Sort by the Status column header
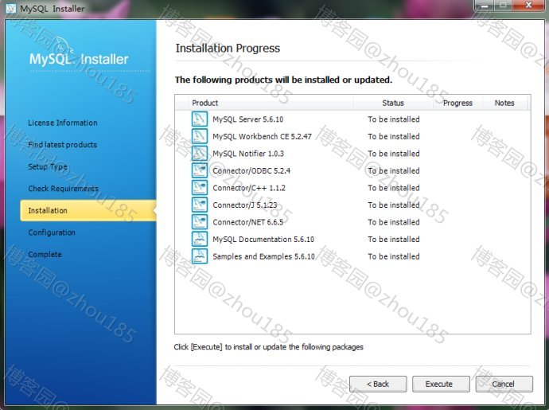The image size is (549, 410). (x=393, y=103)
